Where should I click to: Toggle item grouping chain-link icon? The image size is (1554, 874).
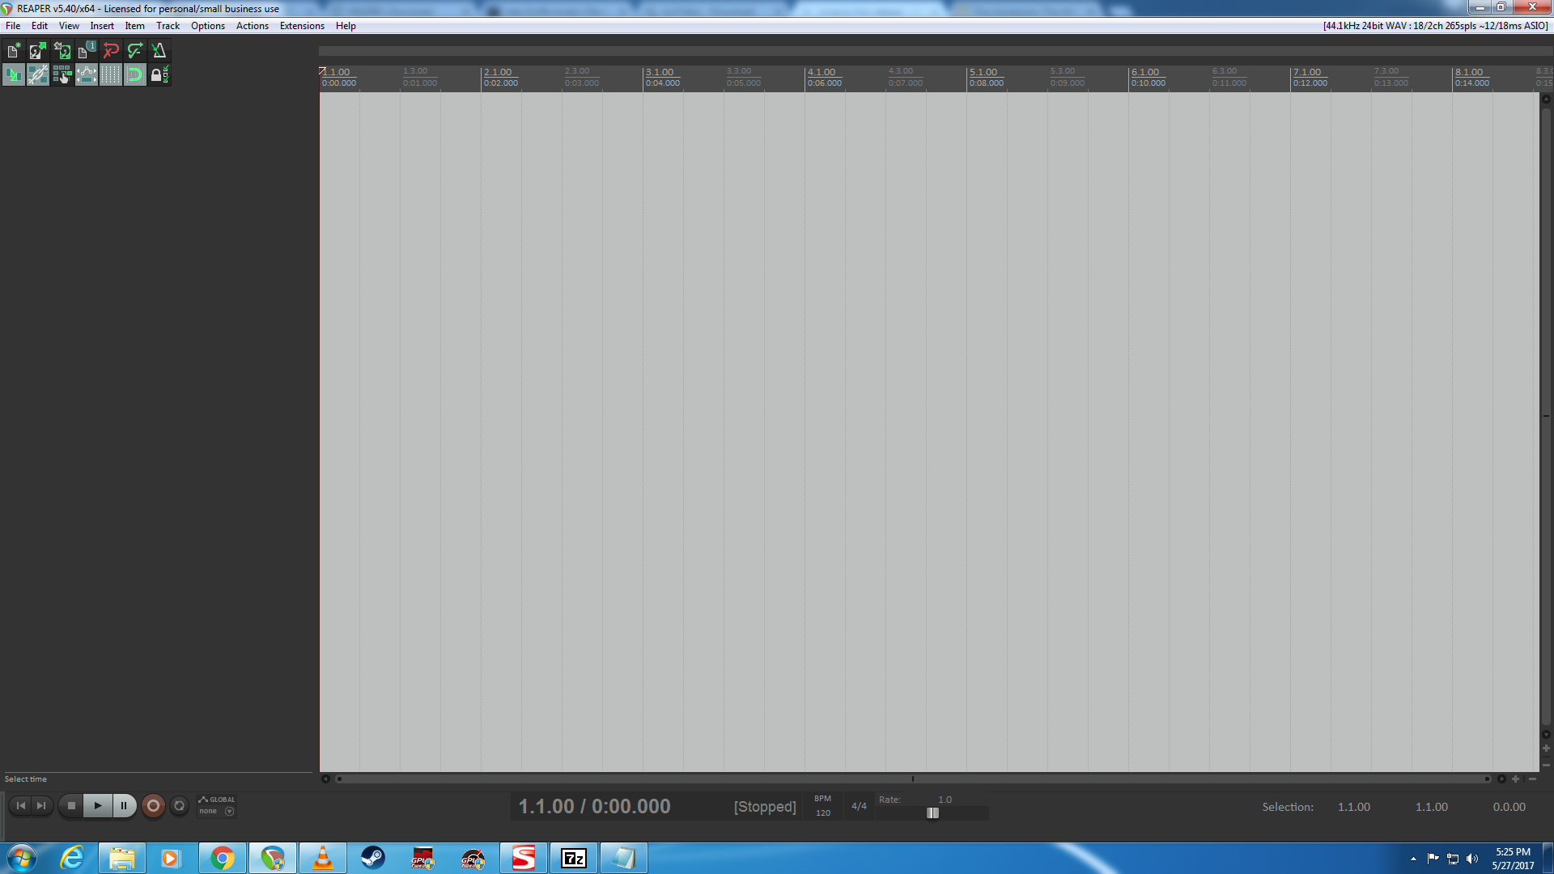coord(38,75)
